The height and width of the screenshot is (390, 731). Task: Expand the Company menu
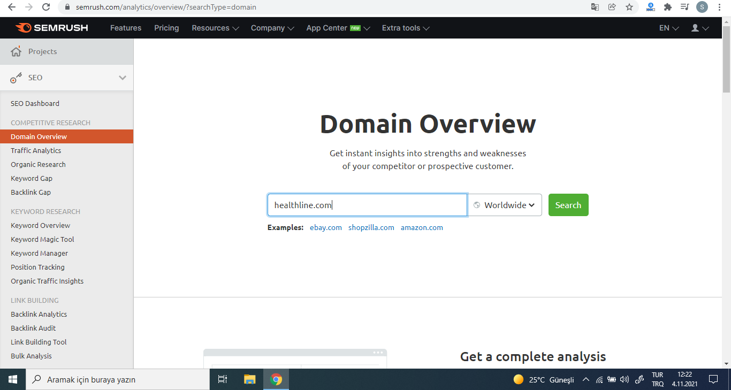pyautogui.click(x=272, y=28)
